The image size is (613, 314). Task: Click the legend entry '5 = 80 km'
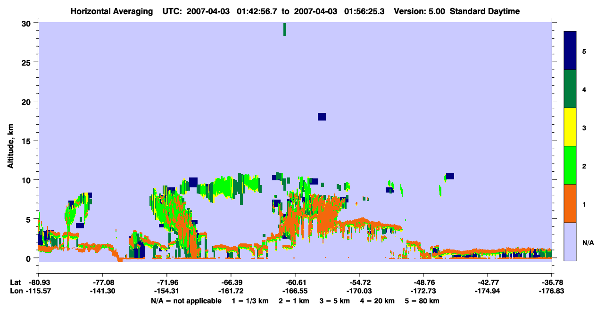click(422, 301)
